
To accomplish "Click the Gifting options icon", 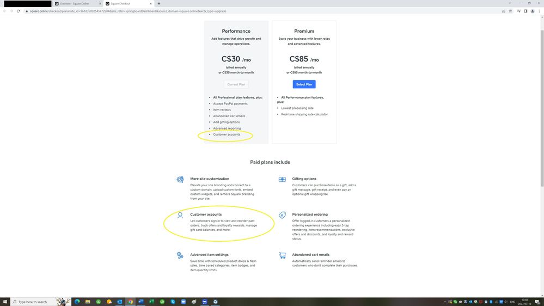I will tap(282, 179).
